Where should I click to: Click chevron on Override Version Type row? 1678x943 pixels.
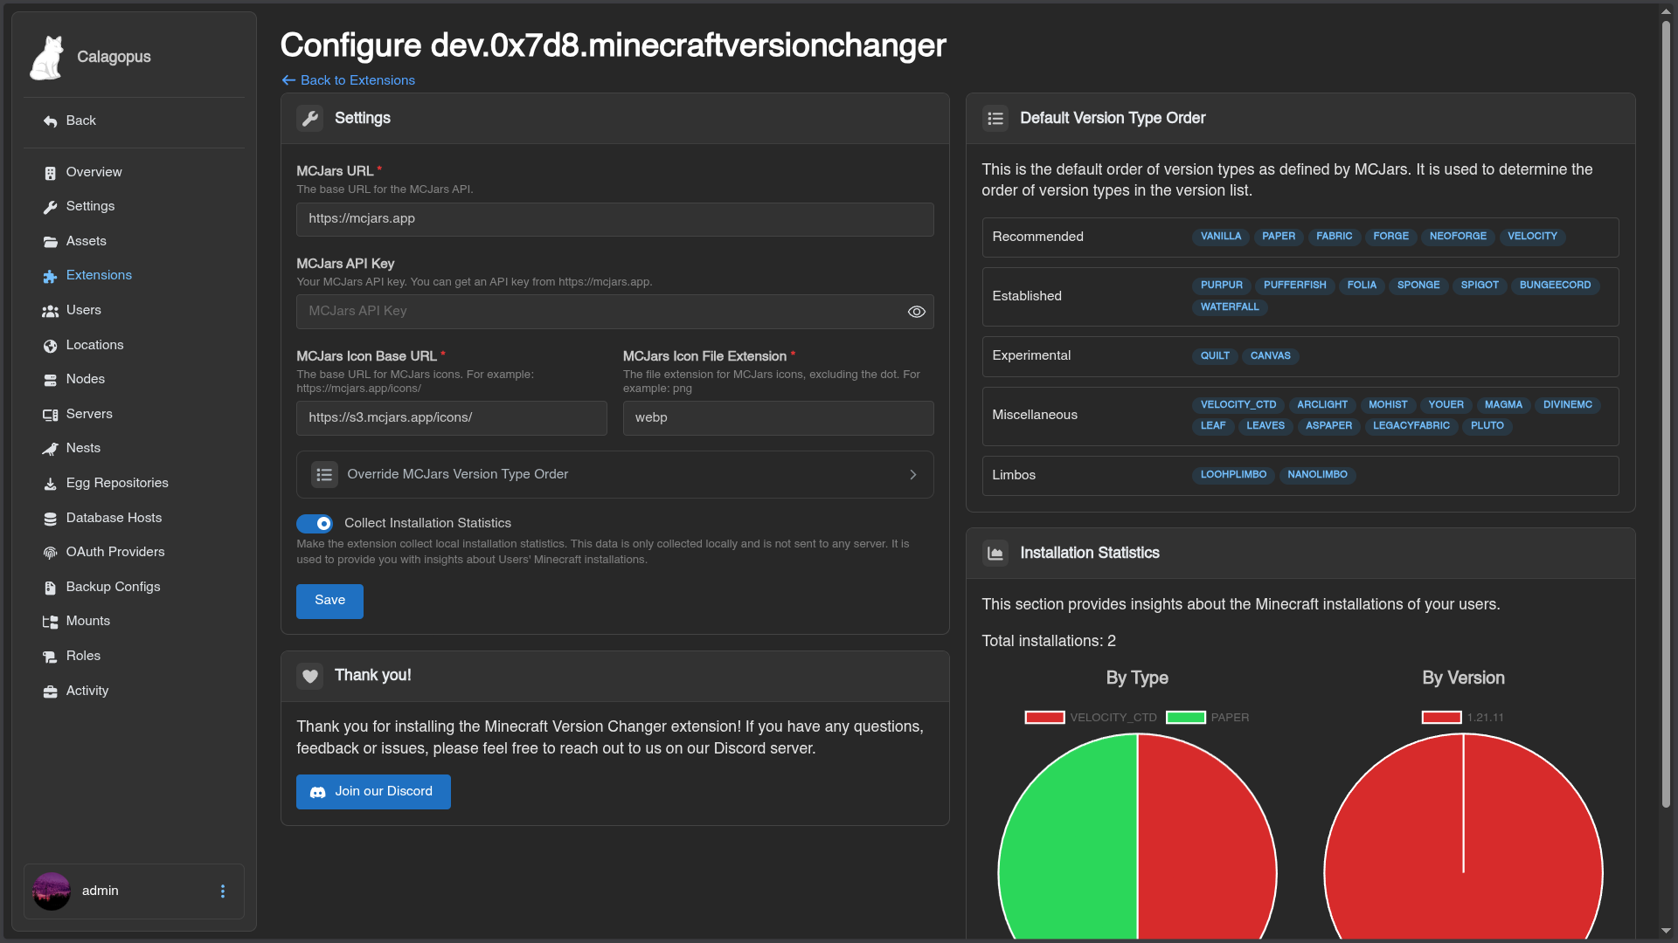913,474
